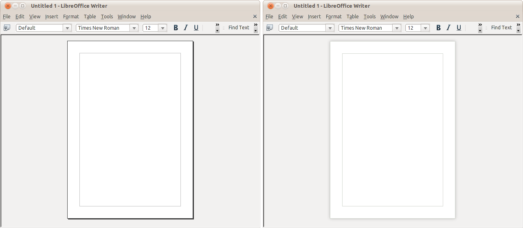This screenshot has height=228, width=523.
Task: Show hidden formatting toolbar buttons in left window
Action: tap(218, 27)
